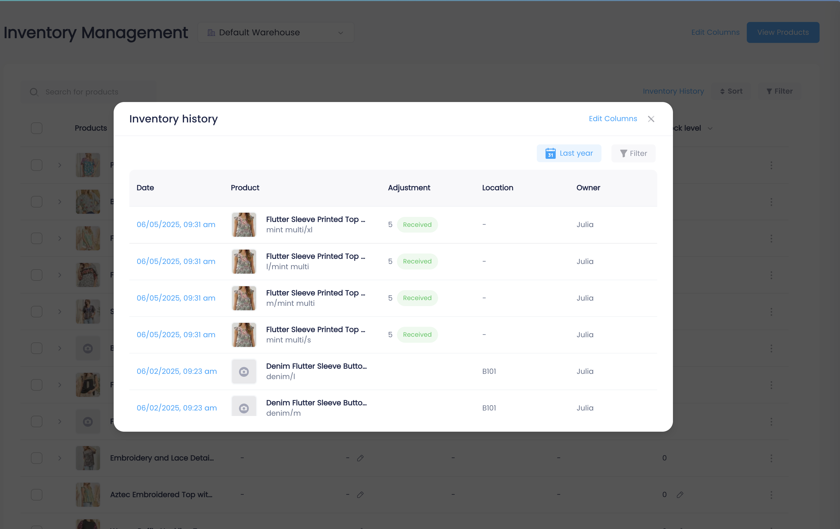840x529 pixels.
Task: Edit the Embroidery and Lace Detail row
Action: tap(361, 458)
